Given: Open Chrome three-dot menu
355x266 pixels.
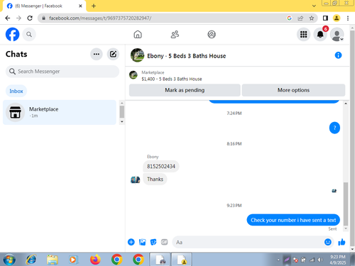Looking at the screenshot, I should pyautogui.click(x=348, y=18).
